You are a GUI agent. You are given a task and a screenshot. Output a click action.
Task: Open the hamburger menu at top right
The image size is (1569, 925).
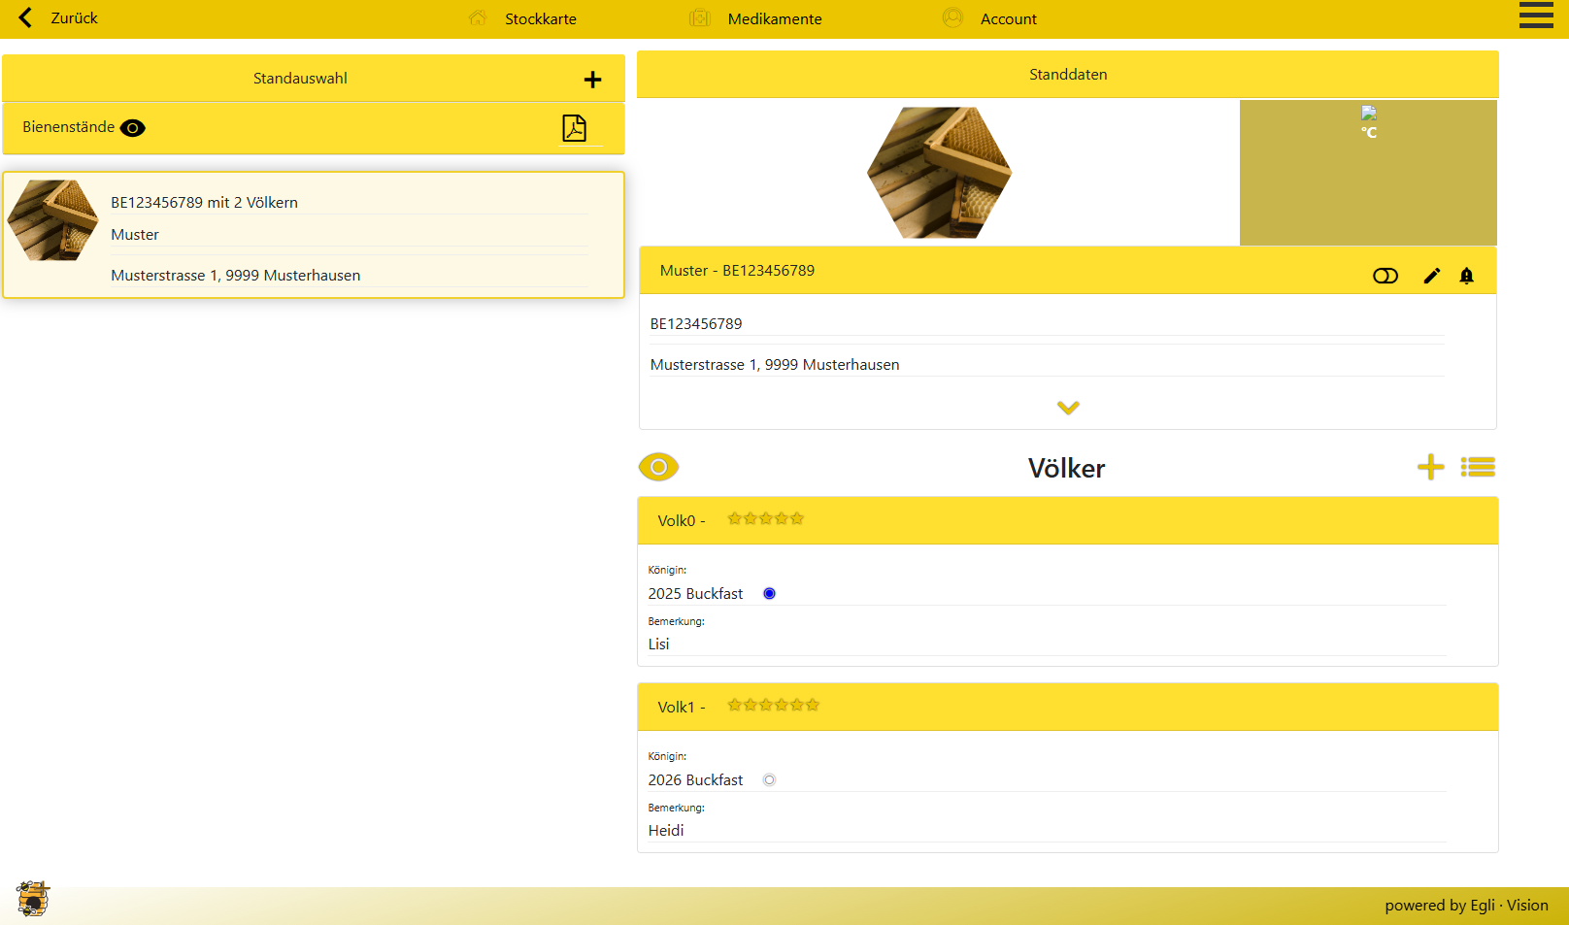coord(1535,17)
